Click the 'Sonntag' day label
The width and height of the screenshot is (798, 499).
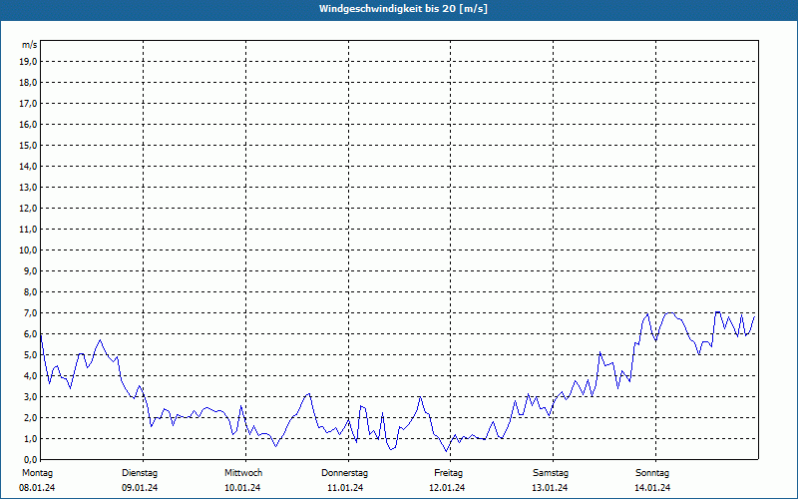pyautogui.click(x=652, y=473)
